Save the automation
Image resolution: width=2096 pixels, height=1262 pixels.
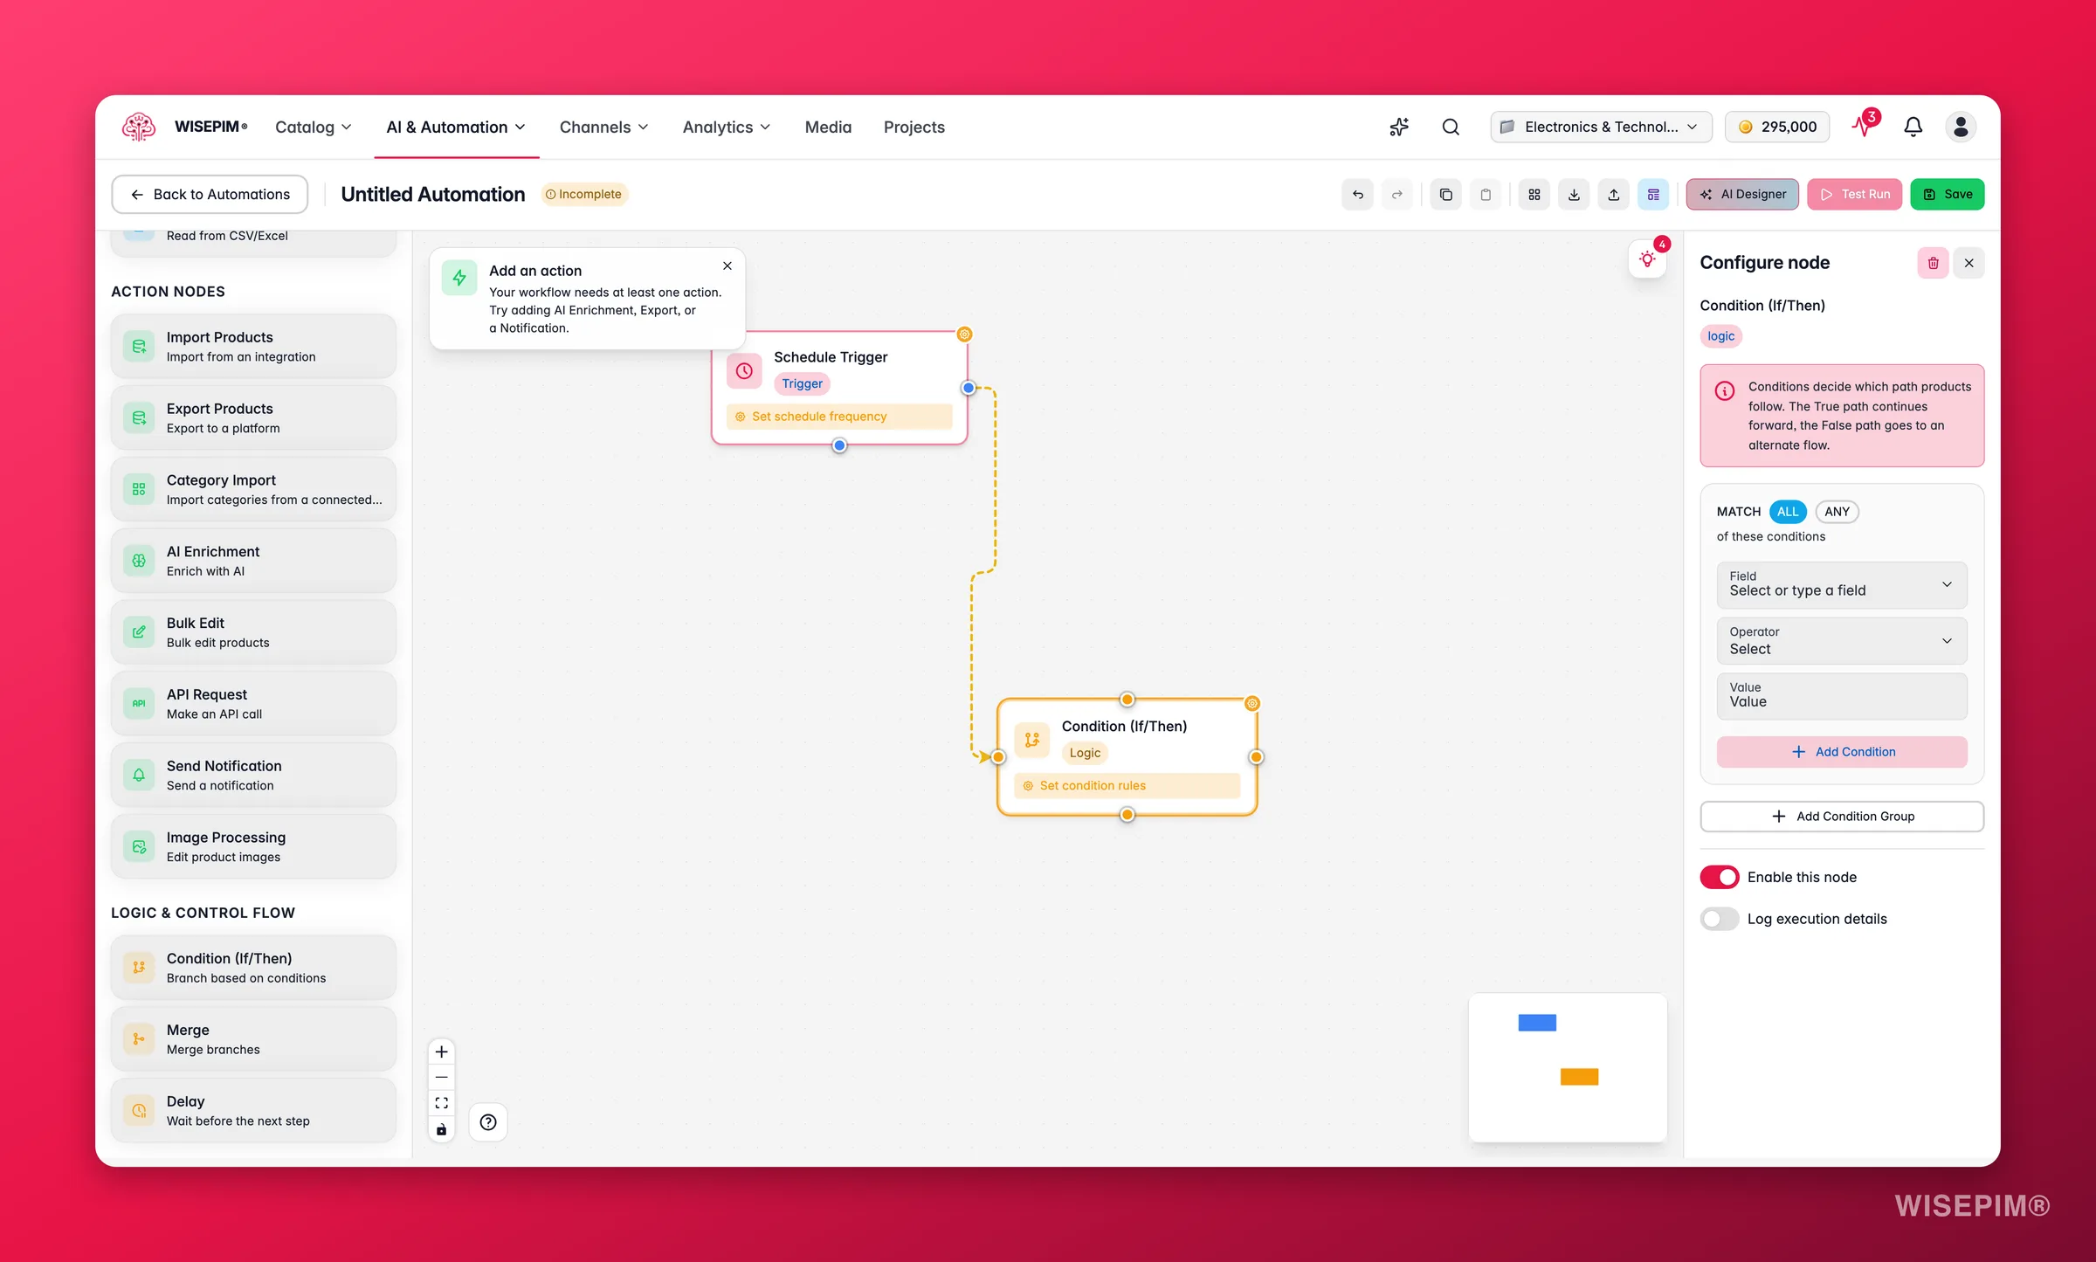point(1948,194)
